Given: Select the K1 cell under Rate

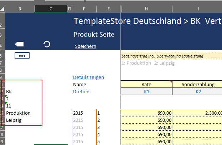Looking at the screenshot, I should 146,92.
